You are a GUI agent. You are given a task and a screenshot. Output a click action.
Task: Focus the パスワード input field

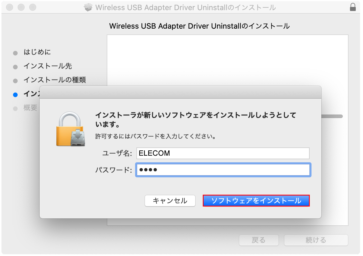(223, 170)
